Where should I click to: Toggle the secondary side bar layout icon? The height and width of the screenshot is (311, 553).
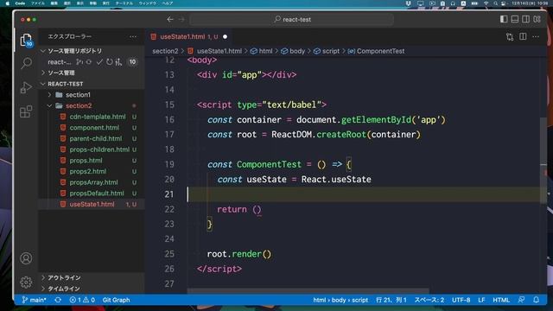526,19
